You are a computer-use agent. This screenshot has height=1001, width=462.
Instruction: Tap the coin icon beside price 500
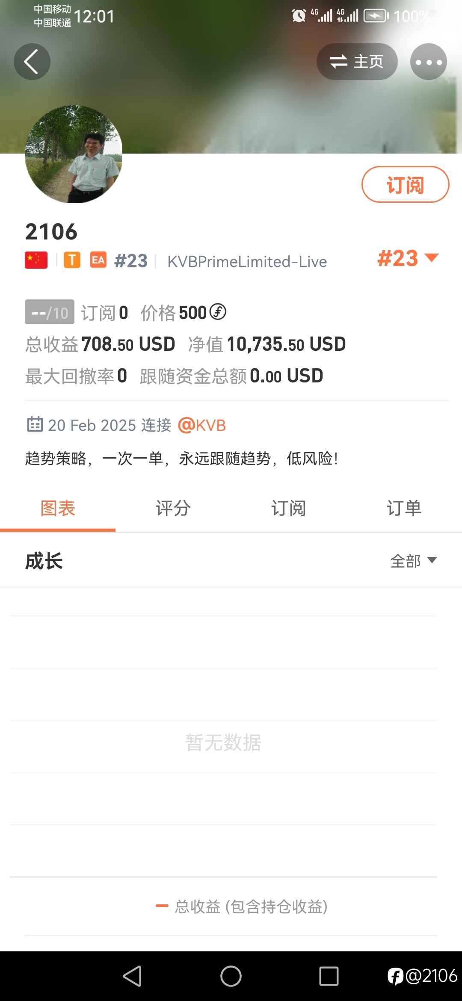coord(218,312)
